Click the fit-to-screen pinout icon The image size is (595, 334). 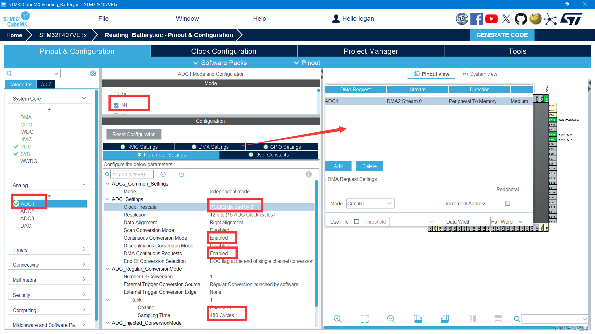tap(364, 319)
